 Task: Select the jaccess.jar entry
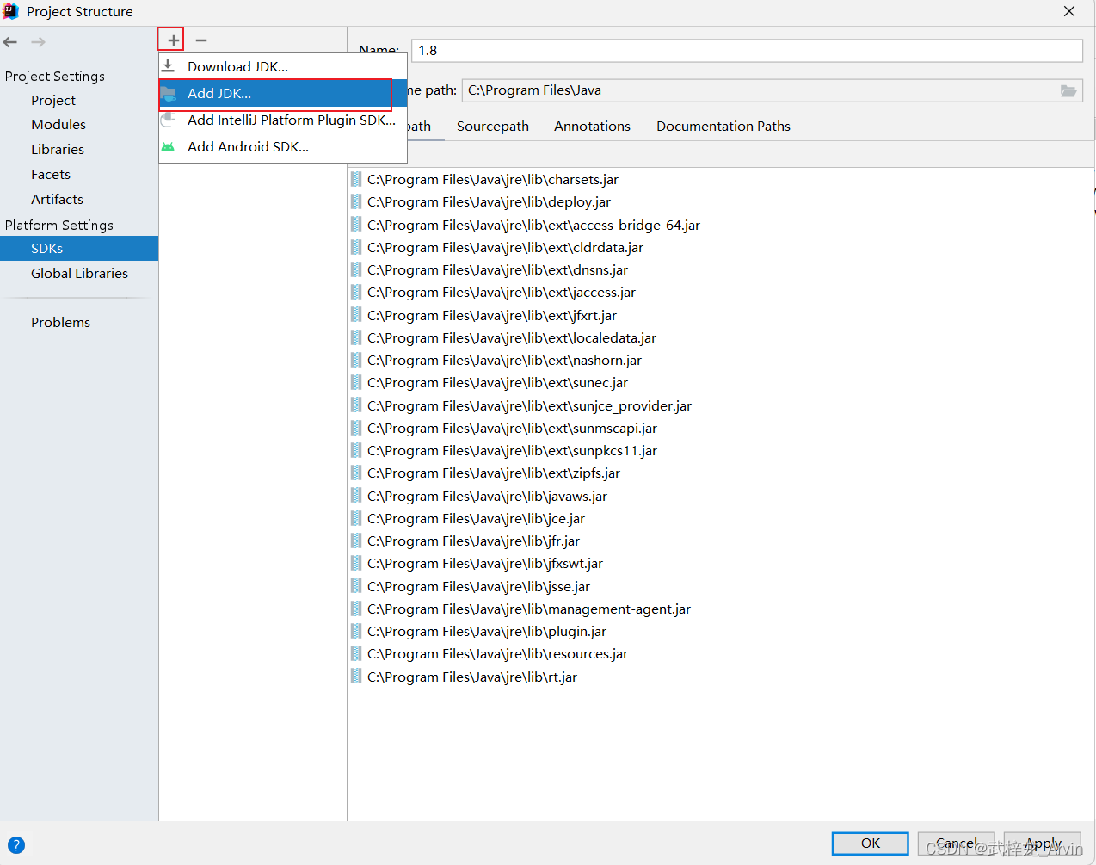click(502, 292)
